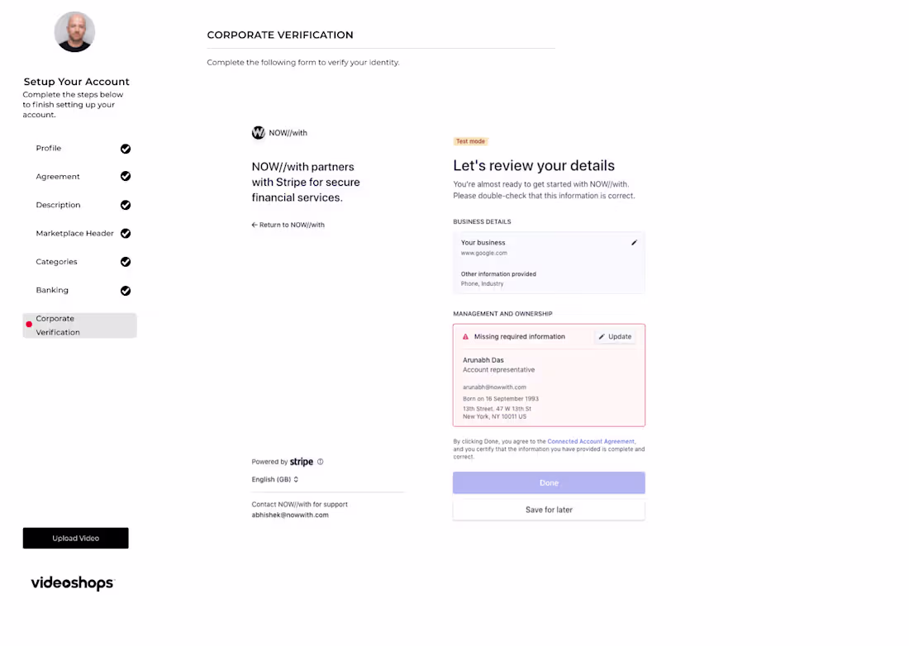Viewport: 909px width, 646px height.
Task: Click the checkmark icon next to Profile
Action: [126, 148]
